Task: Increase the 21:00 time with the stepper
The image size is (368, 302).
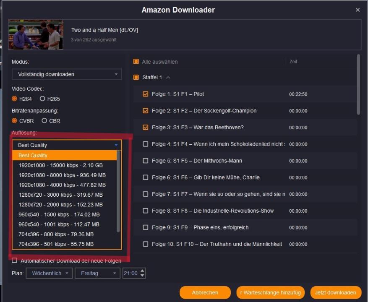Action: tap(143, 271)
